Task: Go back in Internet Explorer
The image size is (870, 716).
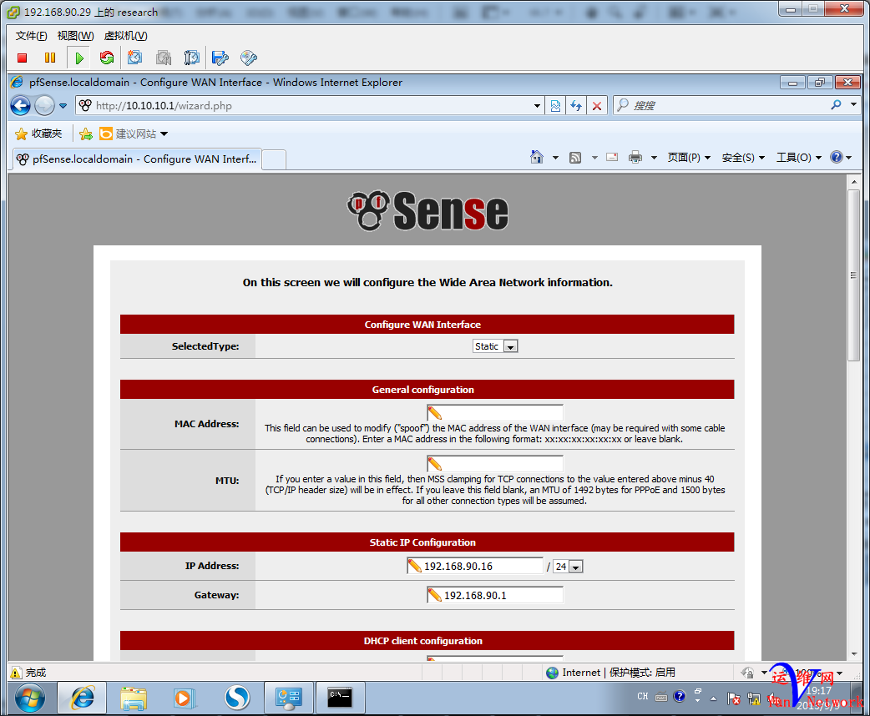Action: tap(21, 105)
